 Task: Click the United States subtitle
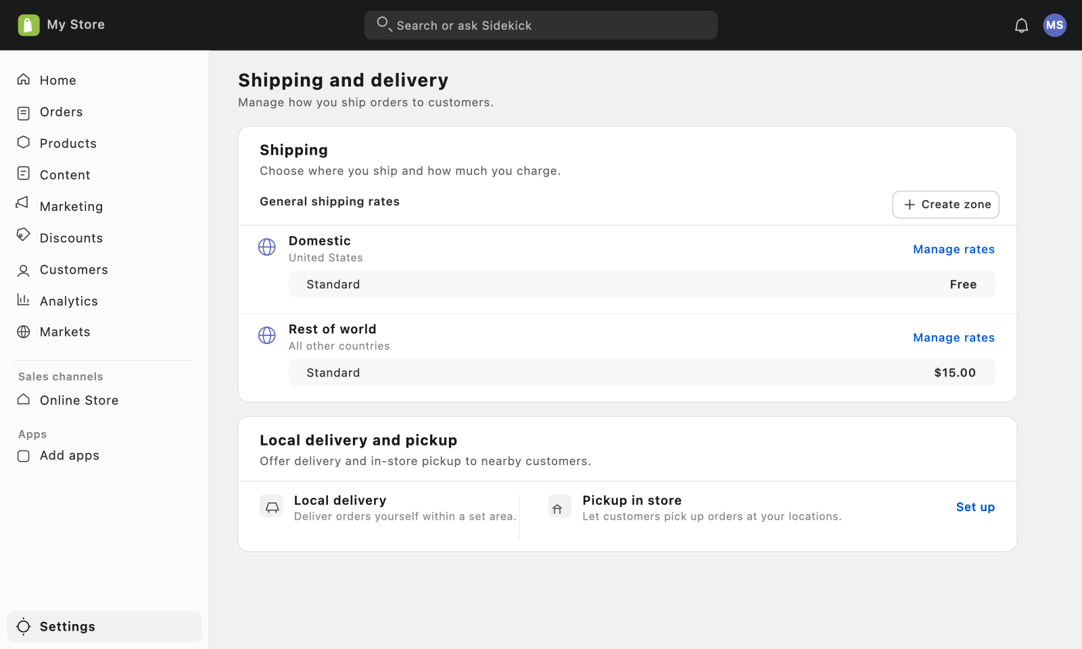326,258
